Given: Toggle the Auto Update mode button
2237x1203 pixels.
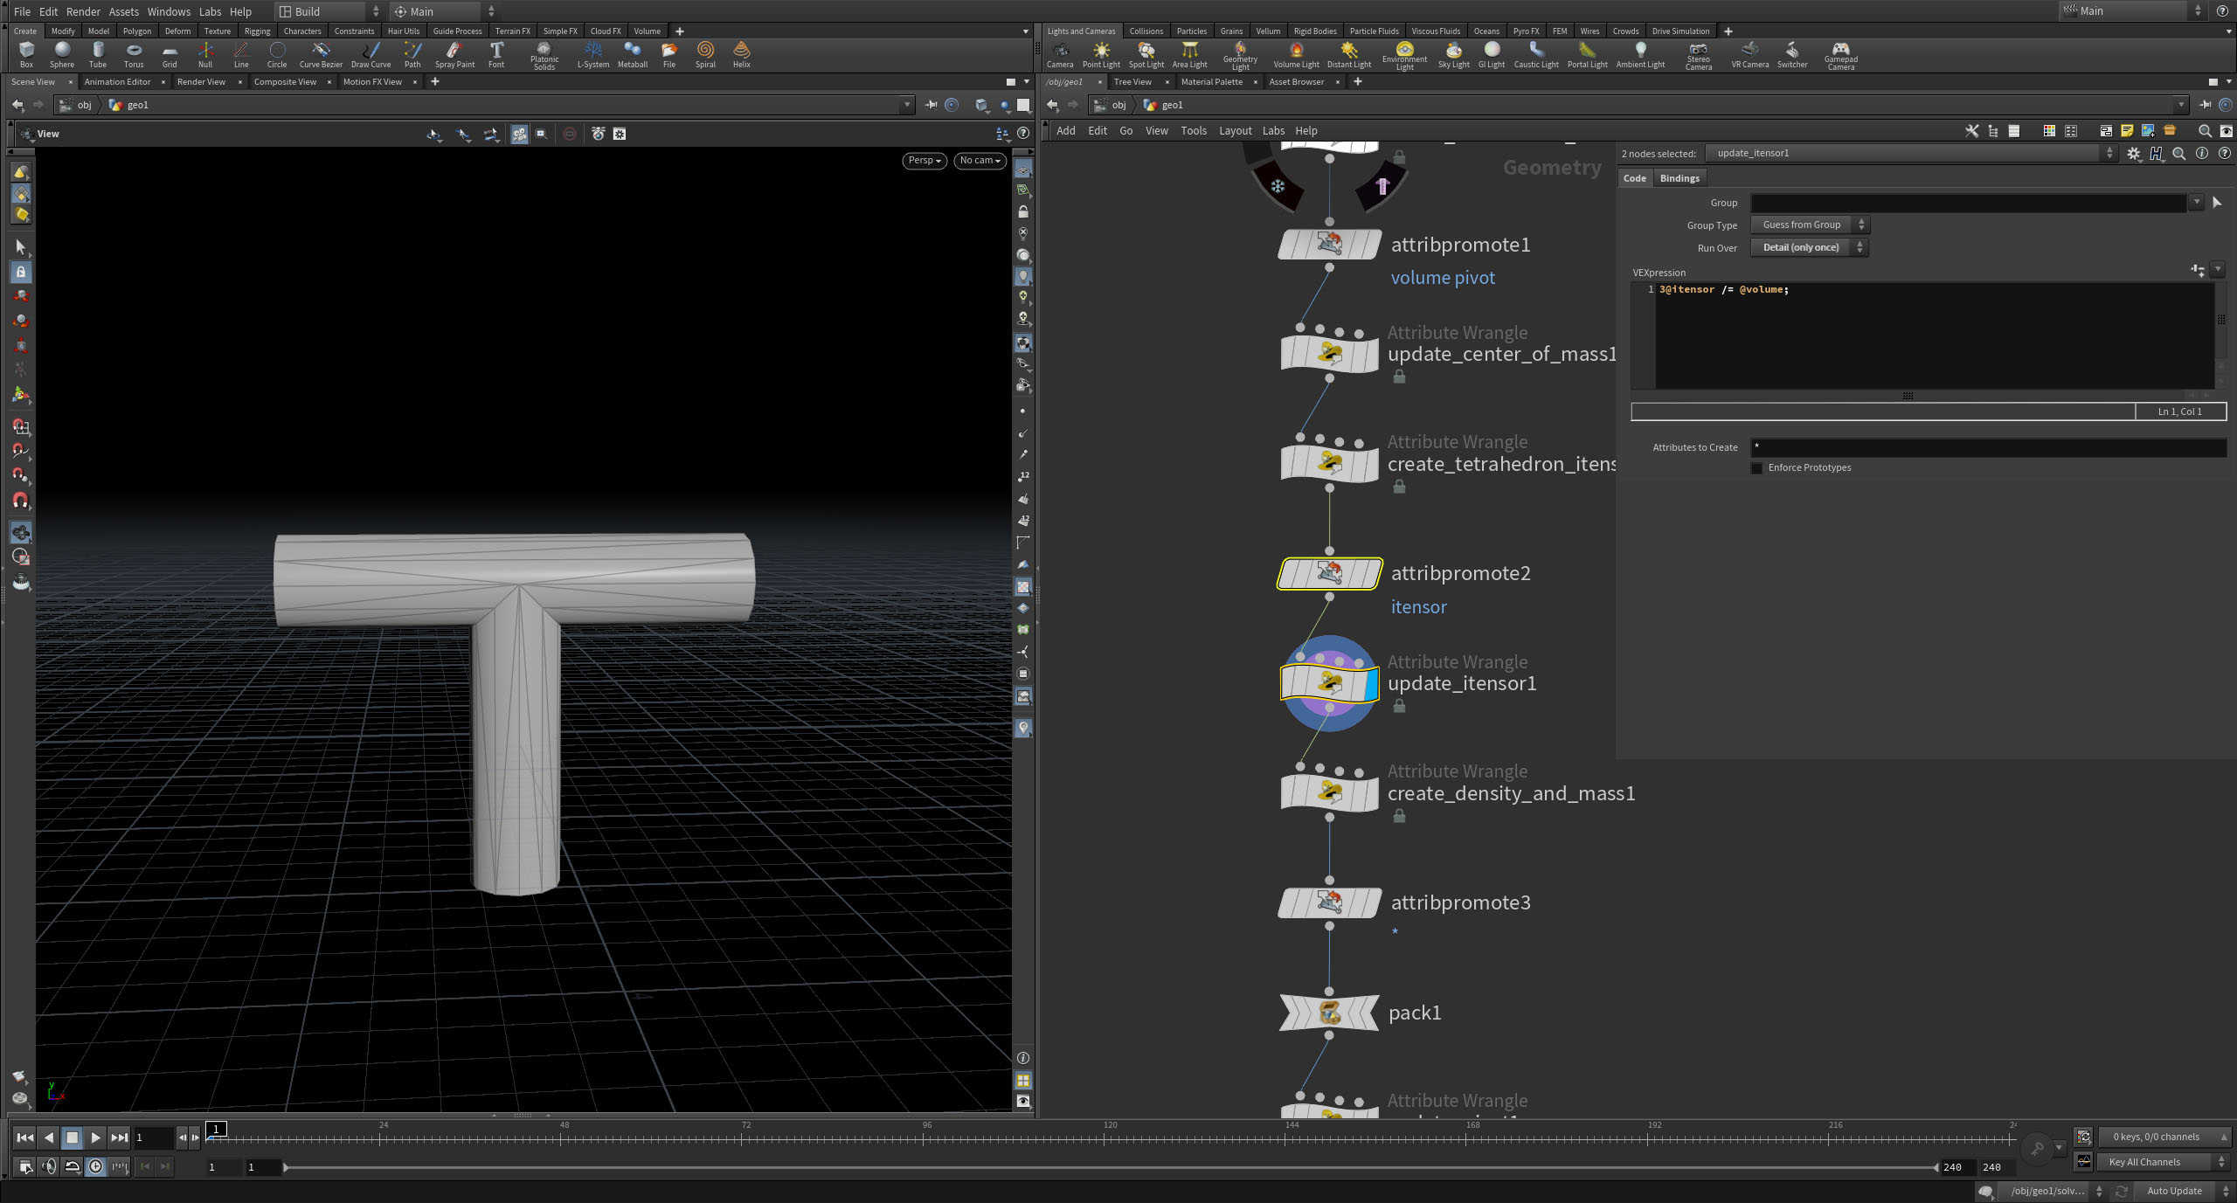Looking at the screenshot, I should click(2174, 1191).
